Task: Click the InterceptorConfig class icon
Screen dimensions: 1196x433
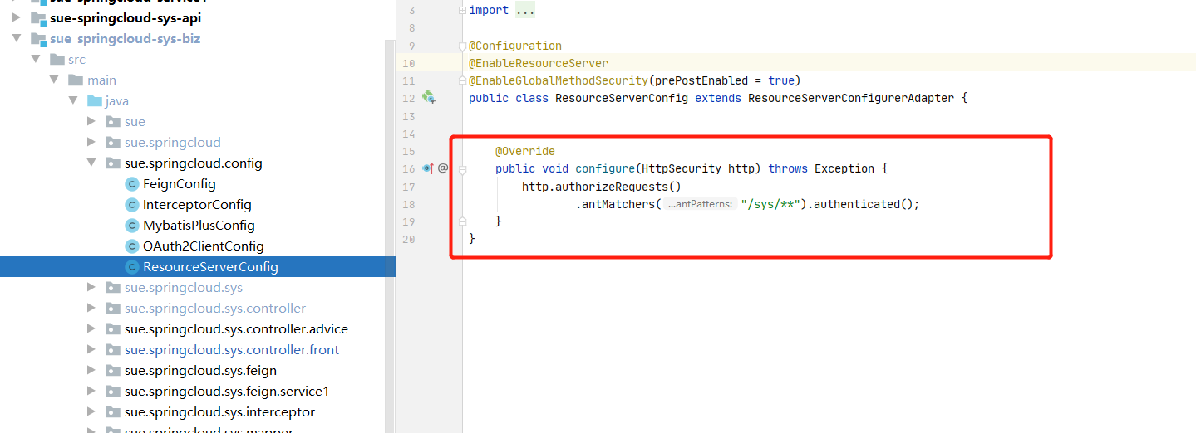Action: (131, 205)
